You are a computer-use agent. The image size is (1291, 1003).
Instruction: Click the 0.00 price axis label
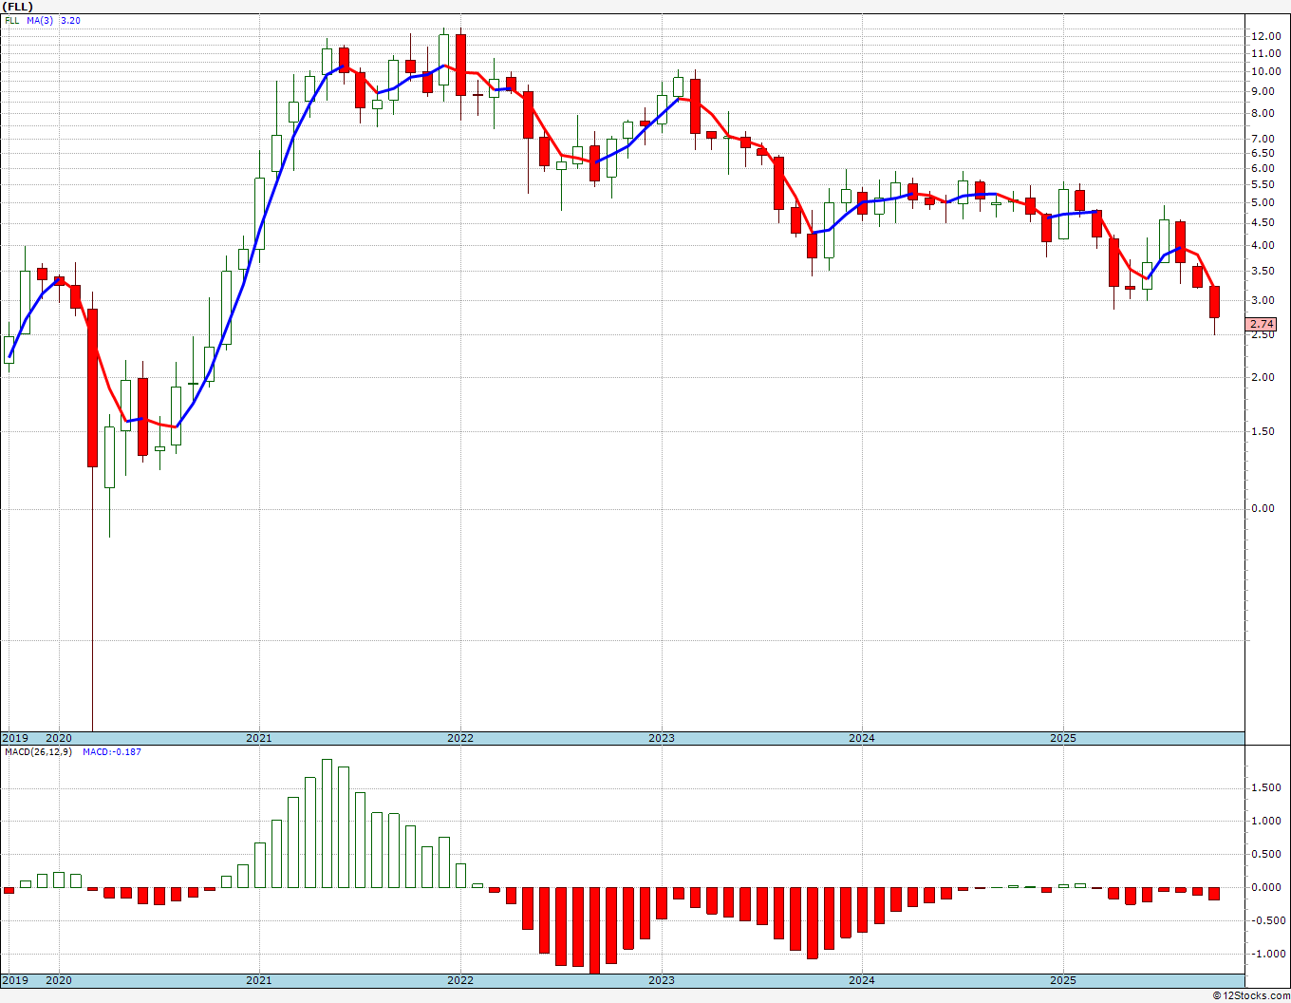pyautogui.click(x=1263, y=509)
